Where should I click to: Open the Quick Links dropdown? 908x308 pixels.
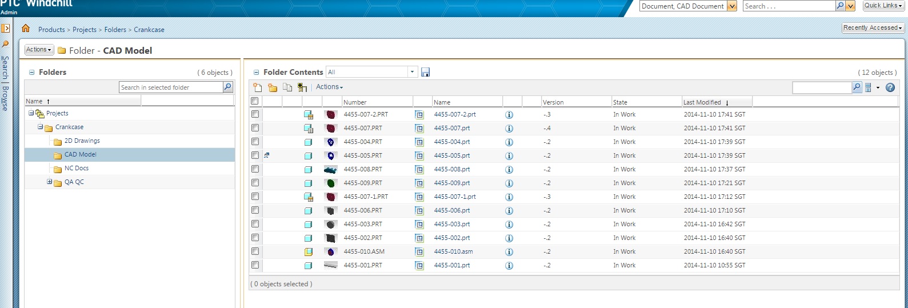[x=883, y=5]
